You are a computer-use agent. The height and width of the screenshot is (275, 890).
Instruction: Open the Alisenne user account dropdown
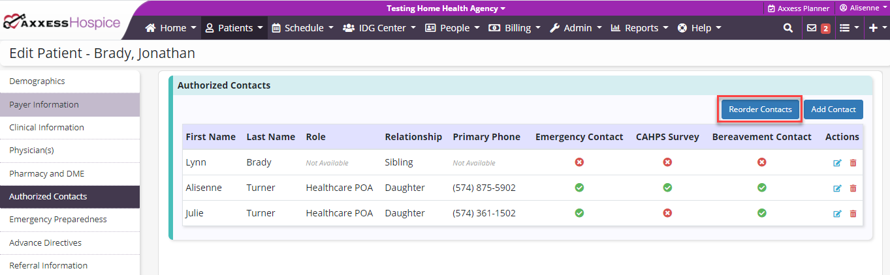[863, 8]
